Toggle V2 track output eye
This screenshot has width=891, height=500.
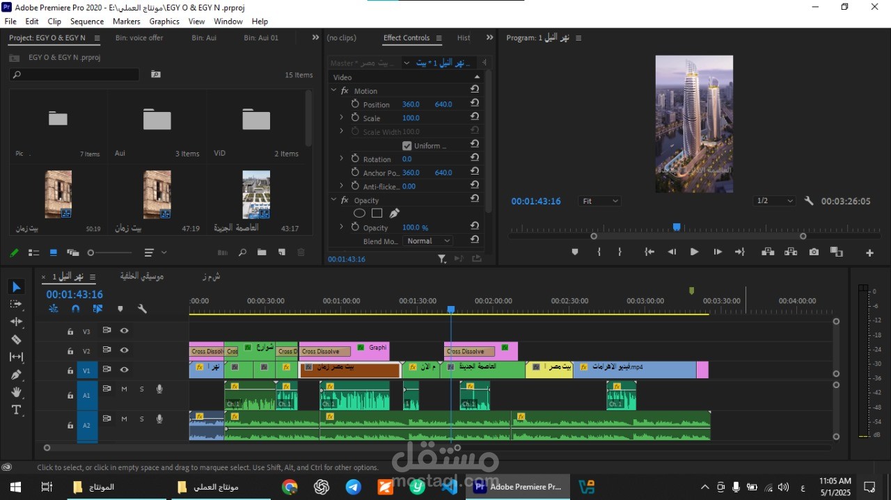124,350
